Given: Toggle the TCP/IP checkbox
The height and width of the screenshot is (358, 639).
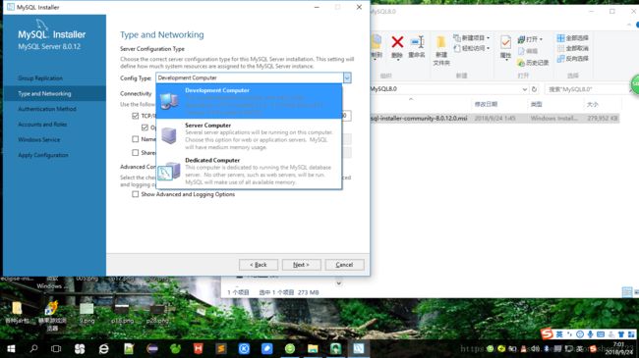Looking at the screenshot, I should pos(136,116).
